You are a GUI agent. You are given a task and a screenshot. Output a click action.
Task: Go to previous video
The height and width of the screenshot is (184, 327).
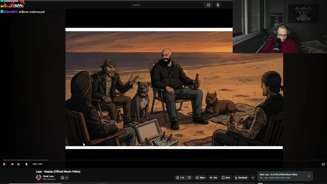(x=12, y=164)
